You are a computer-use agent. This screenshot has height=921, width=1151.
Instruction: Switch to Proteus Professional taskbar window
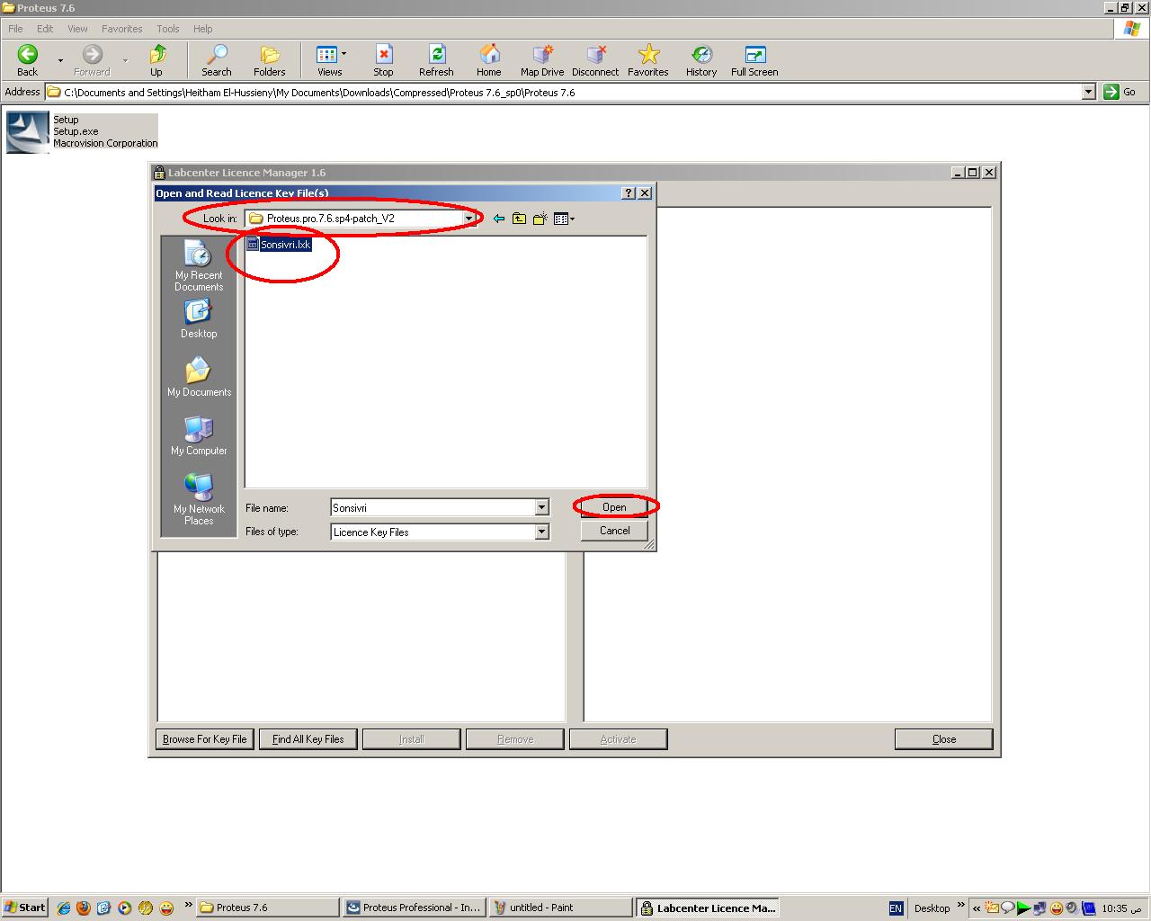[414, 908]
